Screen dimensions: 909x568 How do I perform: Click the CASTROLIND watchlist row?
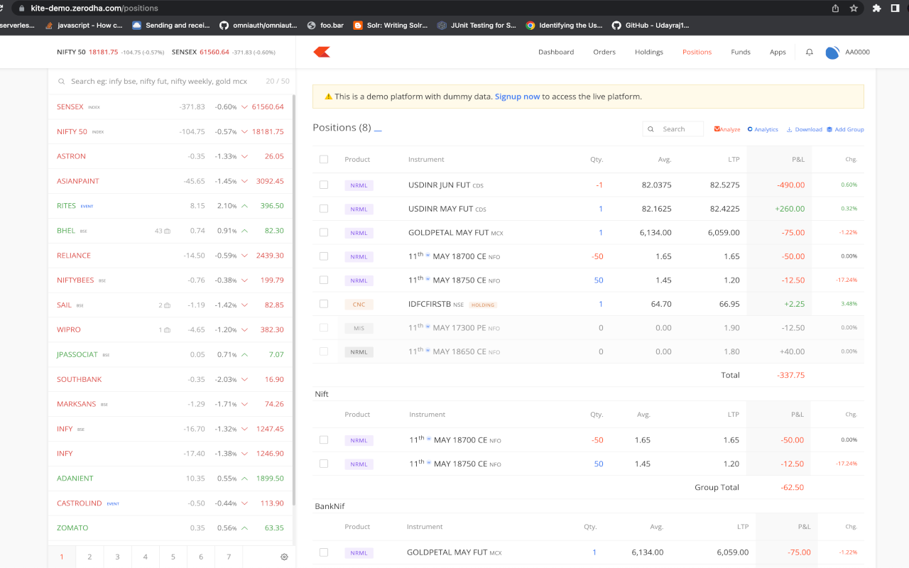pos(170,503)
